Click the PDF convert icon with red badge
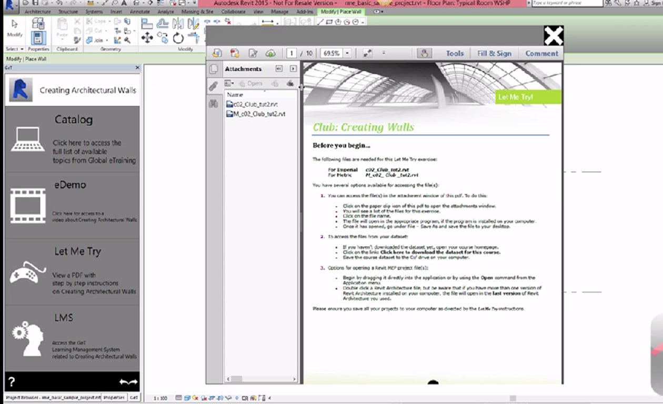 235,53
